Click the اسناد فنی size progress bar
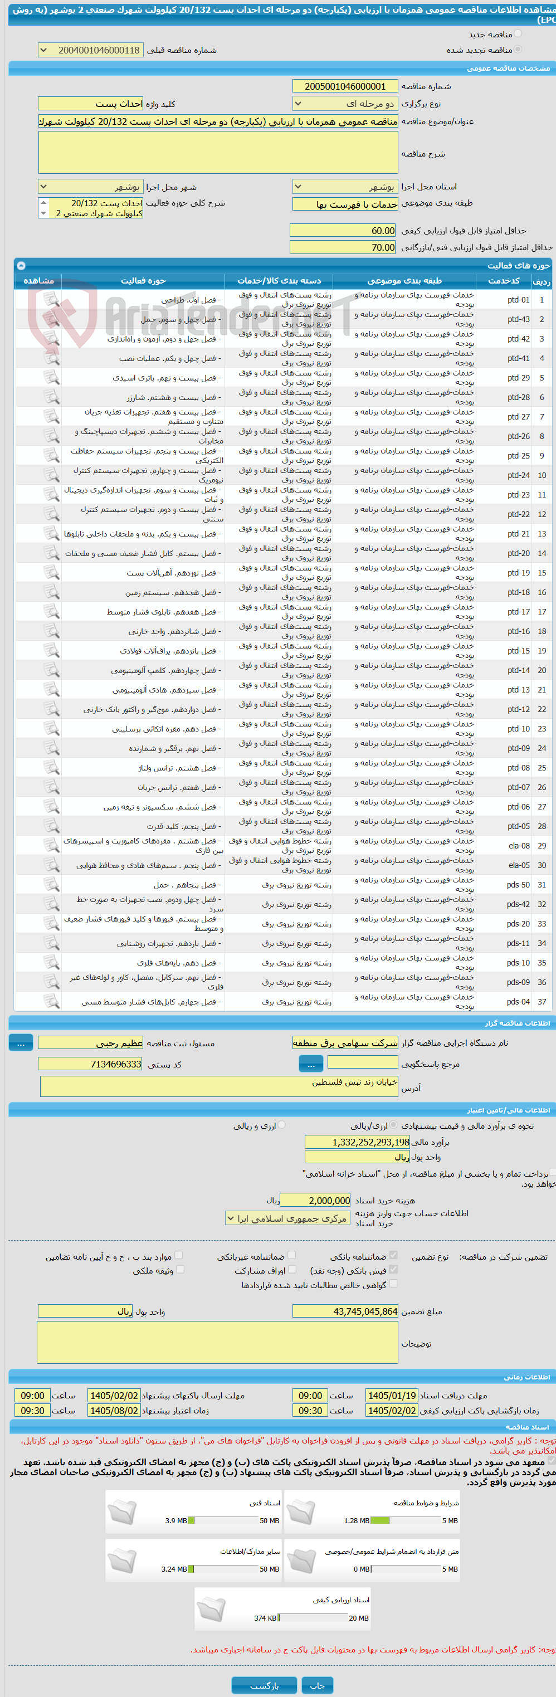The width and height of the screenshot is (556, 1697). click(223, 1520)
